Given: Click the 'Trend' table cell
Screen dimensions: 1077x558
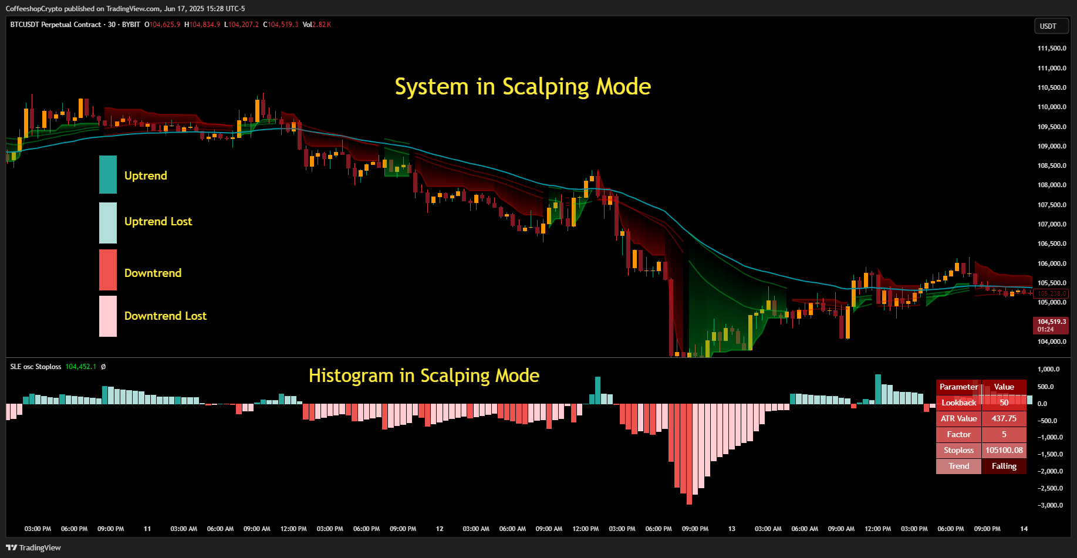Looking at the screenshot, I should tap(958, 466).
